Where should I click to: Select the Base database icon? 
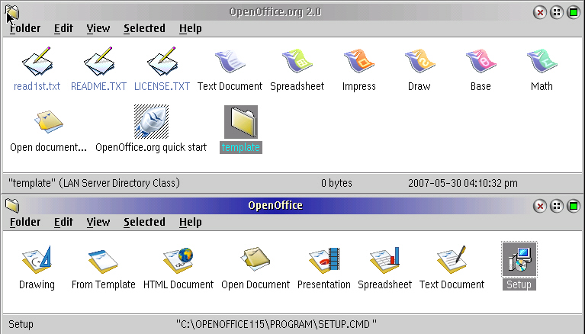click(x=481, y=63)
